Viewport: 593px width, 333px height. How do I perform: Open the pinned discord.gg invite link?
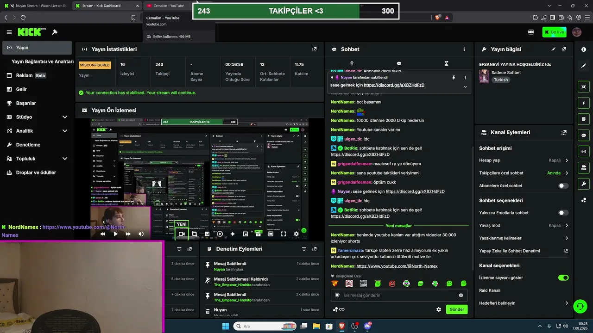tap(394, 85)
